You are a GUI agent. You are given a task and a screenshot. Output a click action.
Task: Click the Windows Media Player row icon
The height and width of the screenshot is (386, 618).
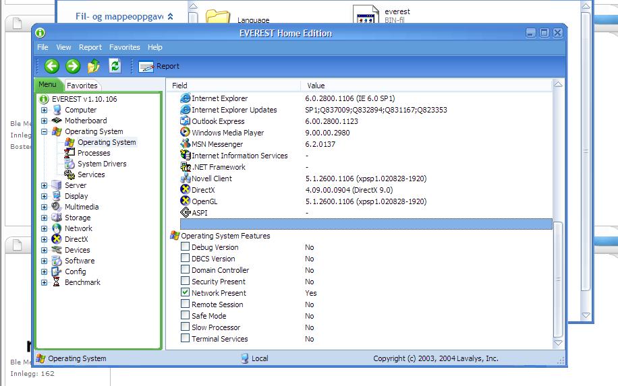point(185,132)
